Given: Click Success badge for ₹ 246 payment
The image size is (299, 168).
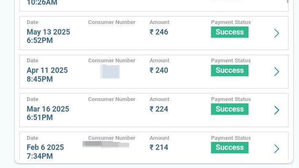Looking at the screenshot, I should click(229, 32).
